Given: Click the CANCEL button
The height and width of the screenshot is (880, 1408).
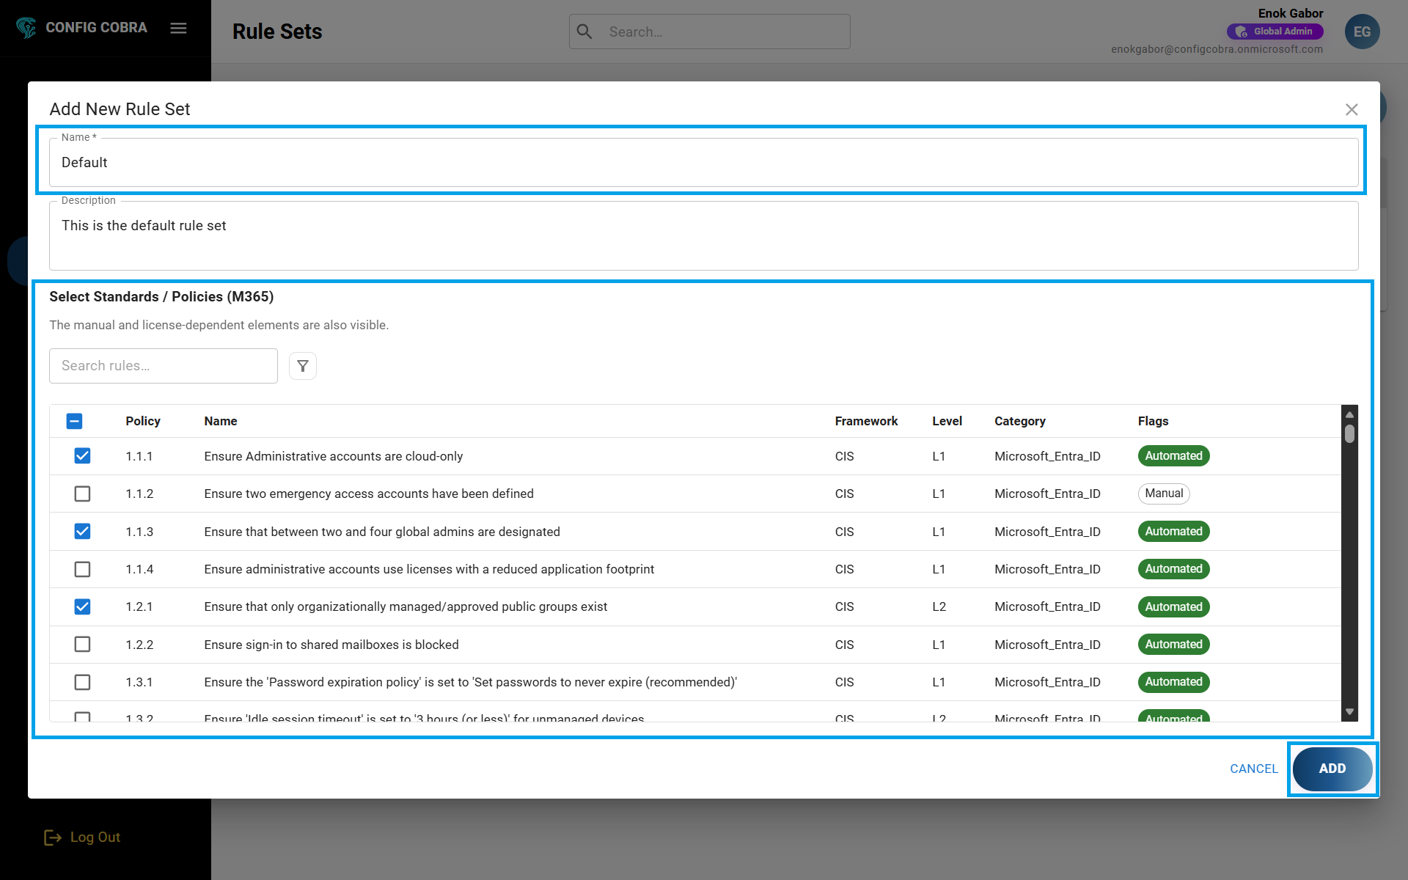Looking at the screenshot, I should [x=1253, y=769].
